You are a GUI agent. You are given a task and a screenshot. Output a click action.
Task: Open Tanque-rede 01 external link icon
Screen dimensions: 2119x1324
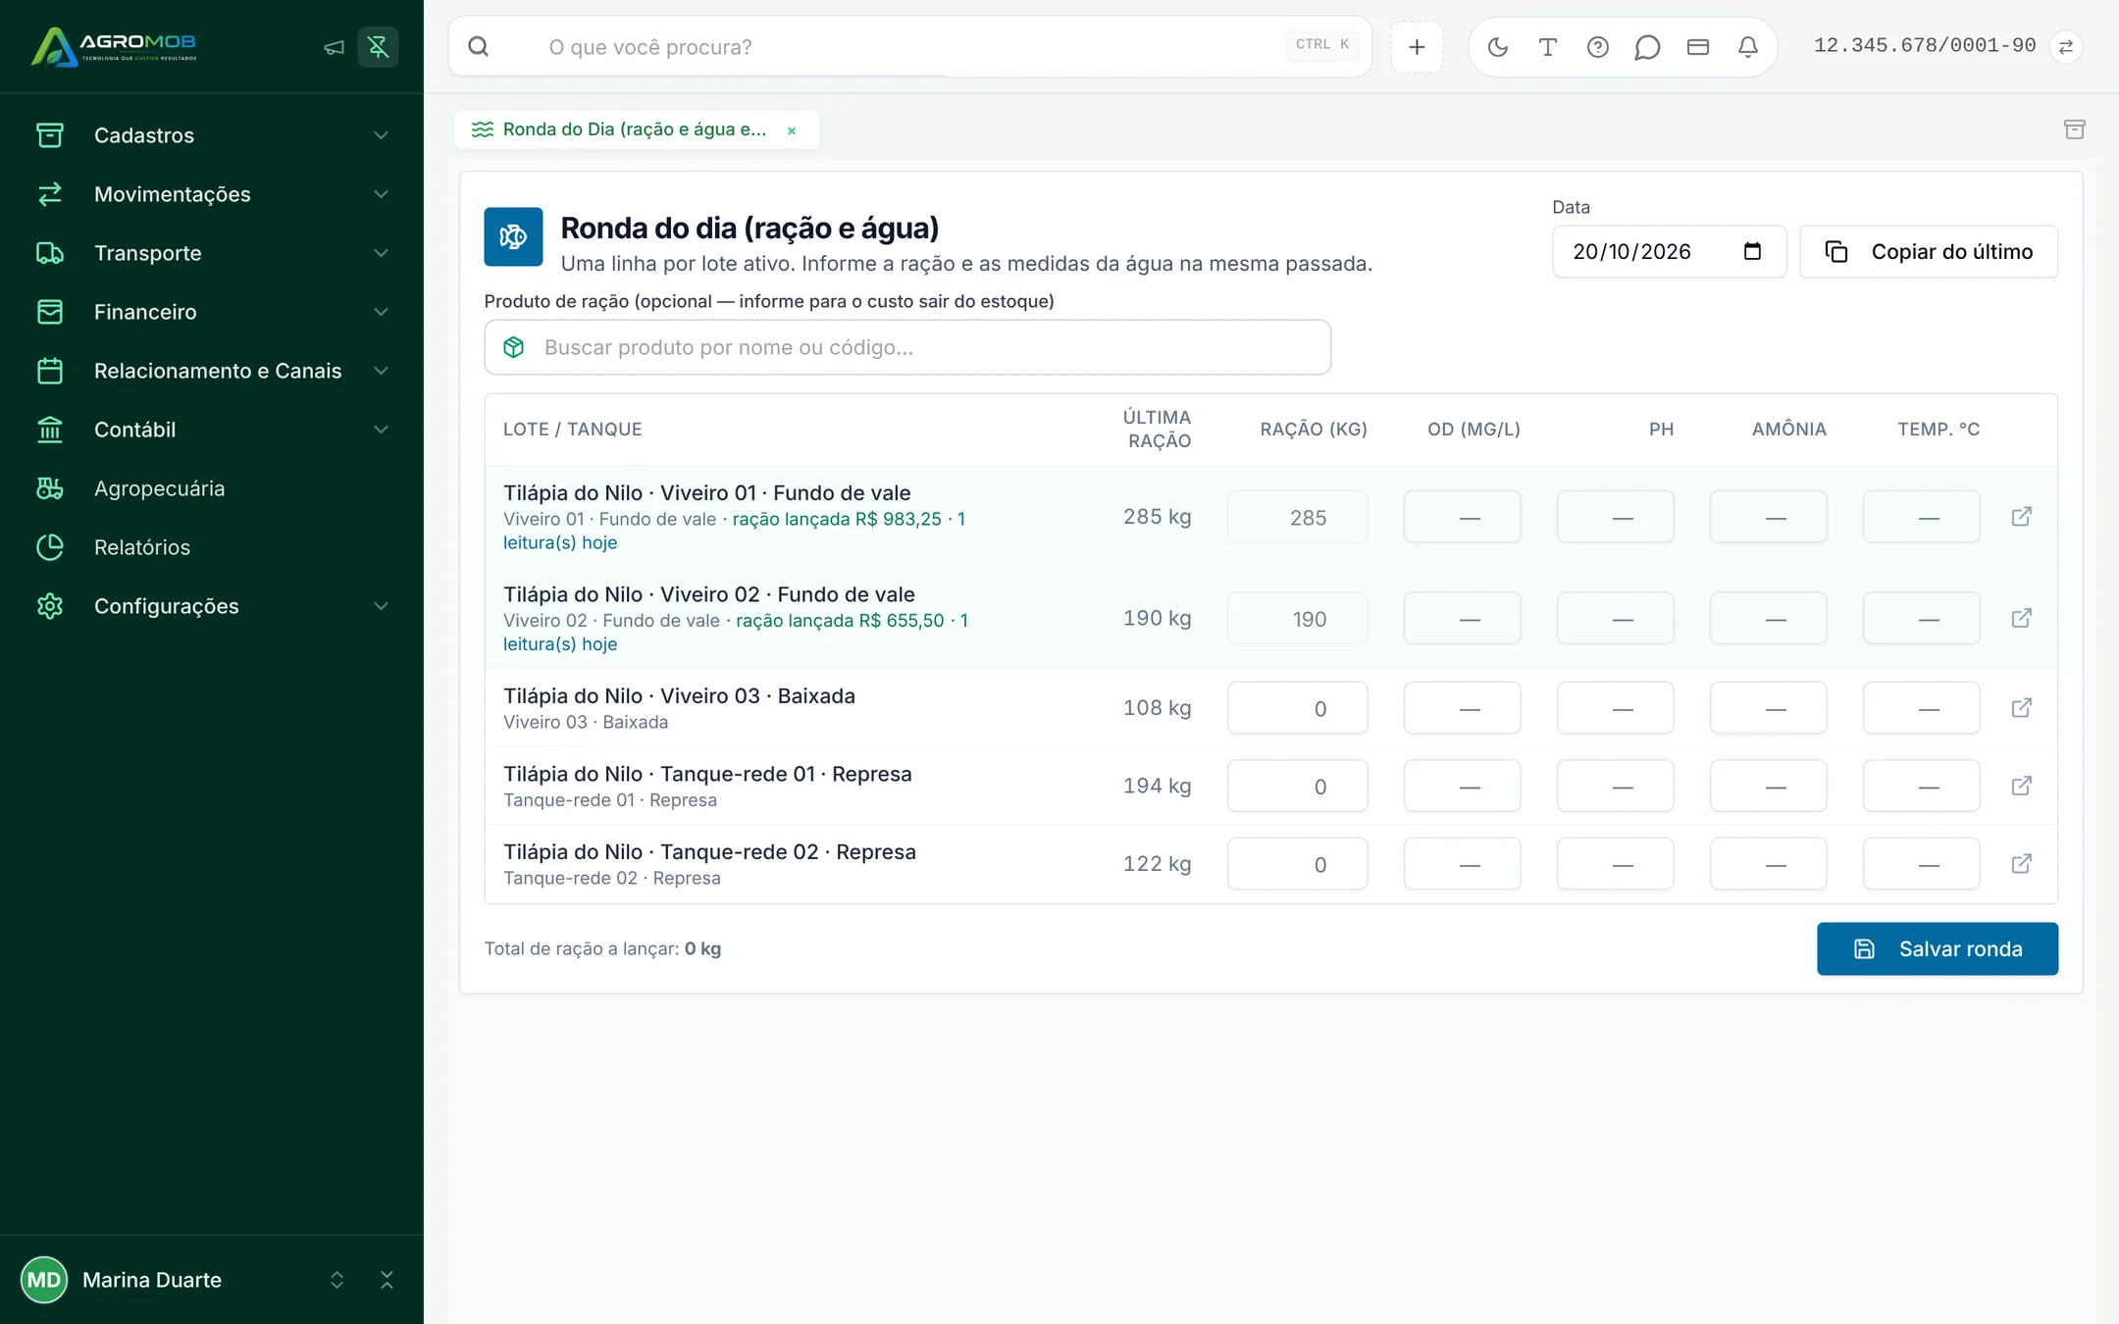tap(2021, 786)
